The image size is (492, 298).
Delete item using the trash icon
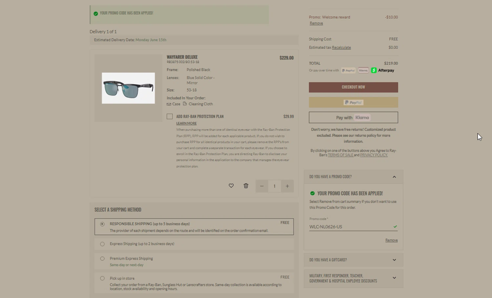[x=246, y=186]
